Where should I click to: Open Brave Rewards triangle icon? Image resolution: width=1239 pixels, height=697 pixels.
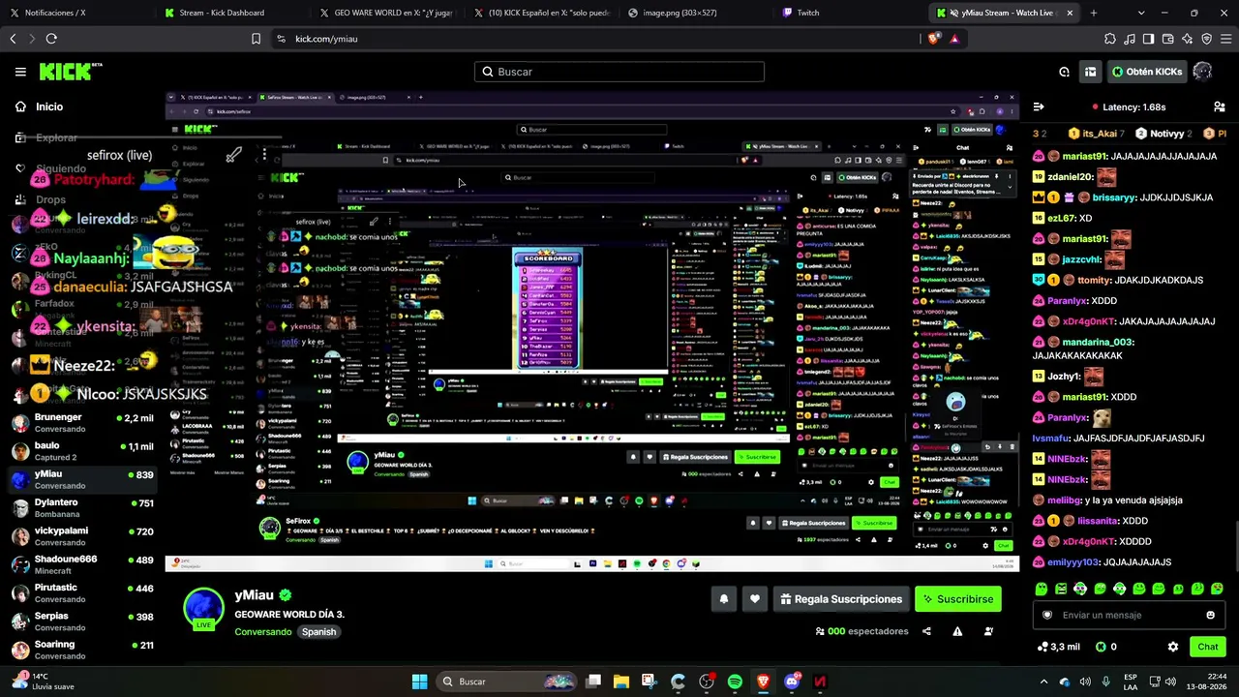pos(954,39)
